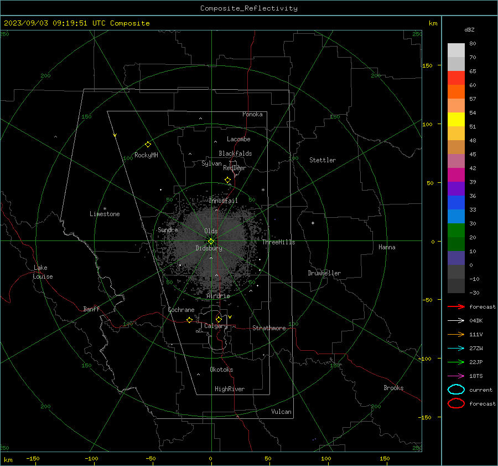Click the Blackfalds city label
Screen dimensions: 498x466
point(235,153)
